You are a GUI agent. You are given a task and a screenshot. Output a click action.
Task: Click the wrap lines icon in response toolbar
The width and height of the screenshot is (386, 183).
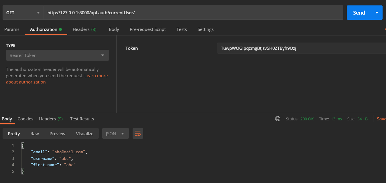point(138,134)
